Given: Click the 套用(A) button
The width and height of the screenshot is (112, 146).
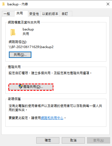Looking at the screenshot, I should (99, 140).
